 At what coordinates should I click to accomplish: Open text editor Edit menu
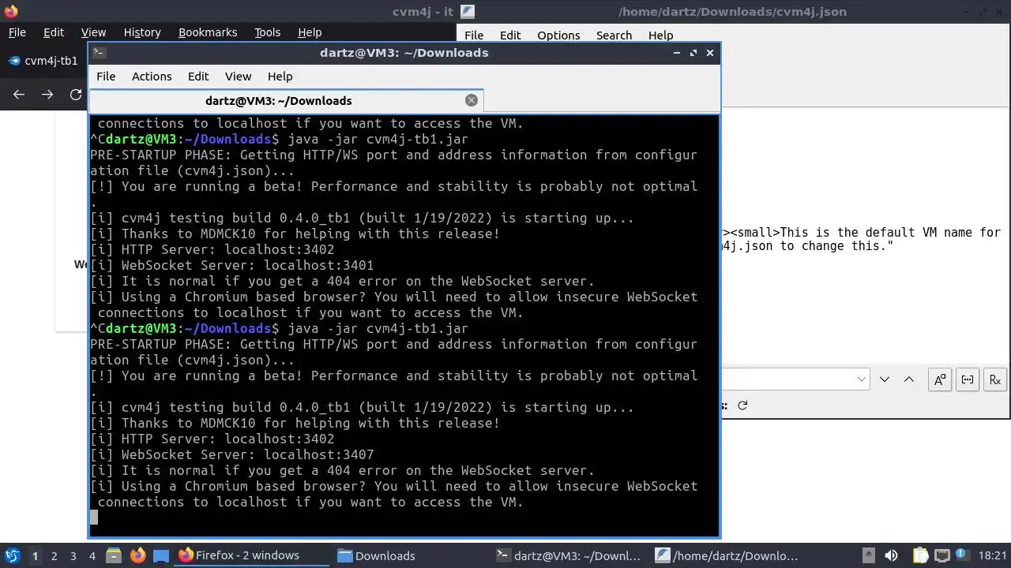[x=510, y=35]
